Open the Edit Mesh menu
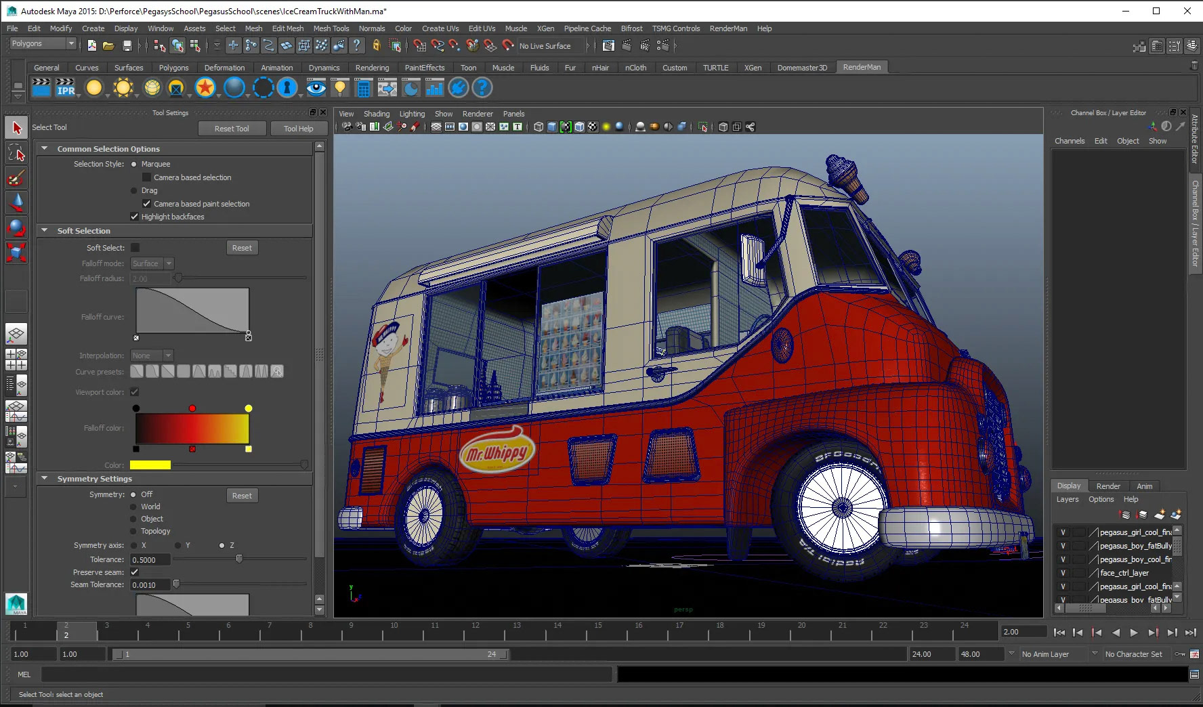The image size is (1203, 707). click(287, 28)
